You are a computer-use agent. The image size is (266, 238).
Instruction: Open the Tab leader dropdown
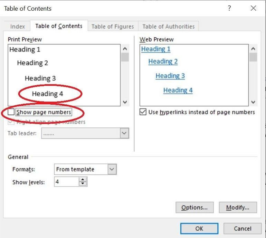(x=124, y=133)
